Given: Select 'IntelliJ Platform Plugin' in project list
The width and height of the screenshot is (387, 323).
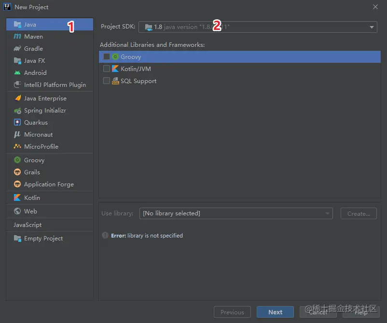Looking at the screenshot, I should (50, 84).
